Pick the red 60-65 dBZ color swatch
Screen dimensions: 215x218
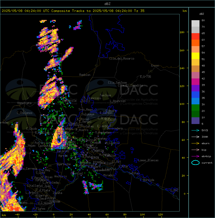click(x=195, y=37)
